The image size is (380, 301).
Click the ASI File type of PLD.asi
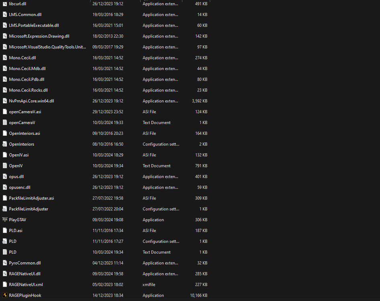pyautogui.click(x=149, y=230)
